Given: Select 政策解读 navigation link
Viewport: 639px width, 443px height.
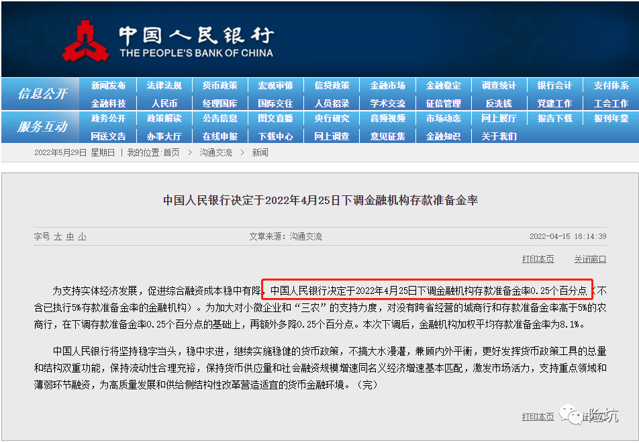Looking at the screenshot, I should point(164,119).
